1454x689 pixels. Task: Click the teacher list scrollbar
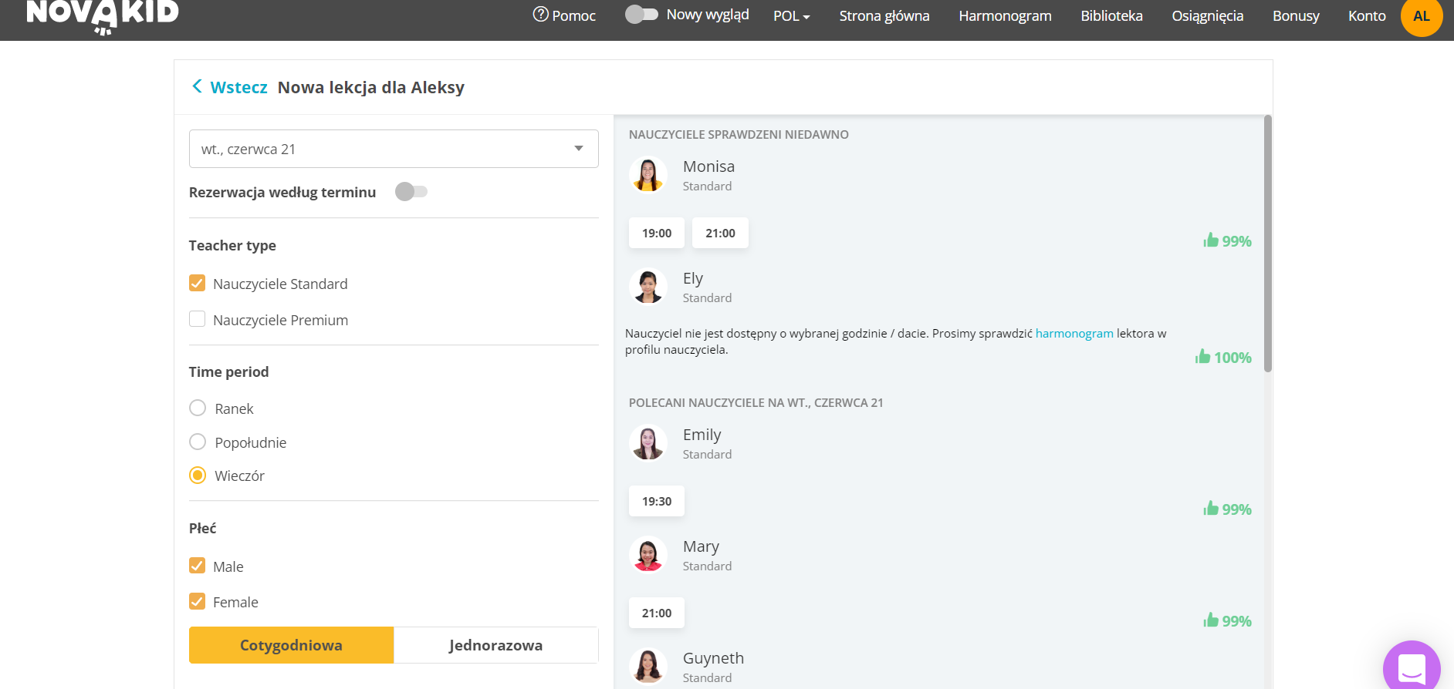1268,244
